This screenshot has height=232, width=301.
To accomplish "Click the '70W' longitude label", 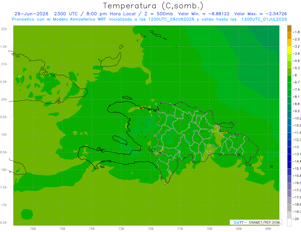I will (x=209, y=229).
